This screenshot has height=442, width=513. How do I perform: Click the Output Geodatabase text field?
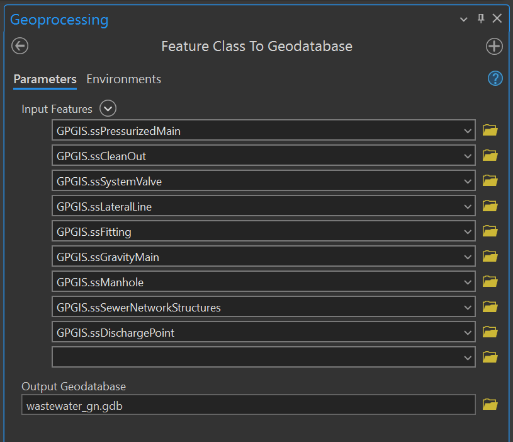pyautogui.click(x=248, y=405)
